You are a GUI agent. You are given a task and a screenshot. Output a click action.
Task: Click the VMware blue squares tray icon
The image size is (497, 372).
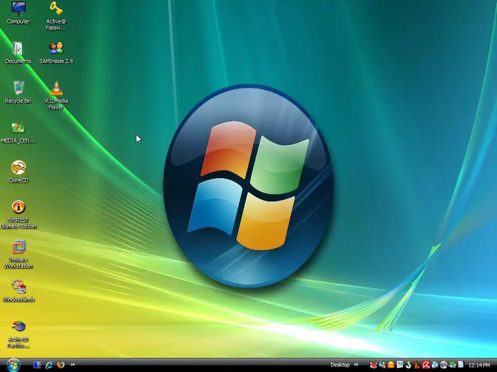(435, 365)
